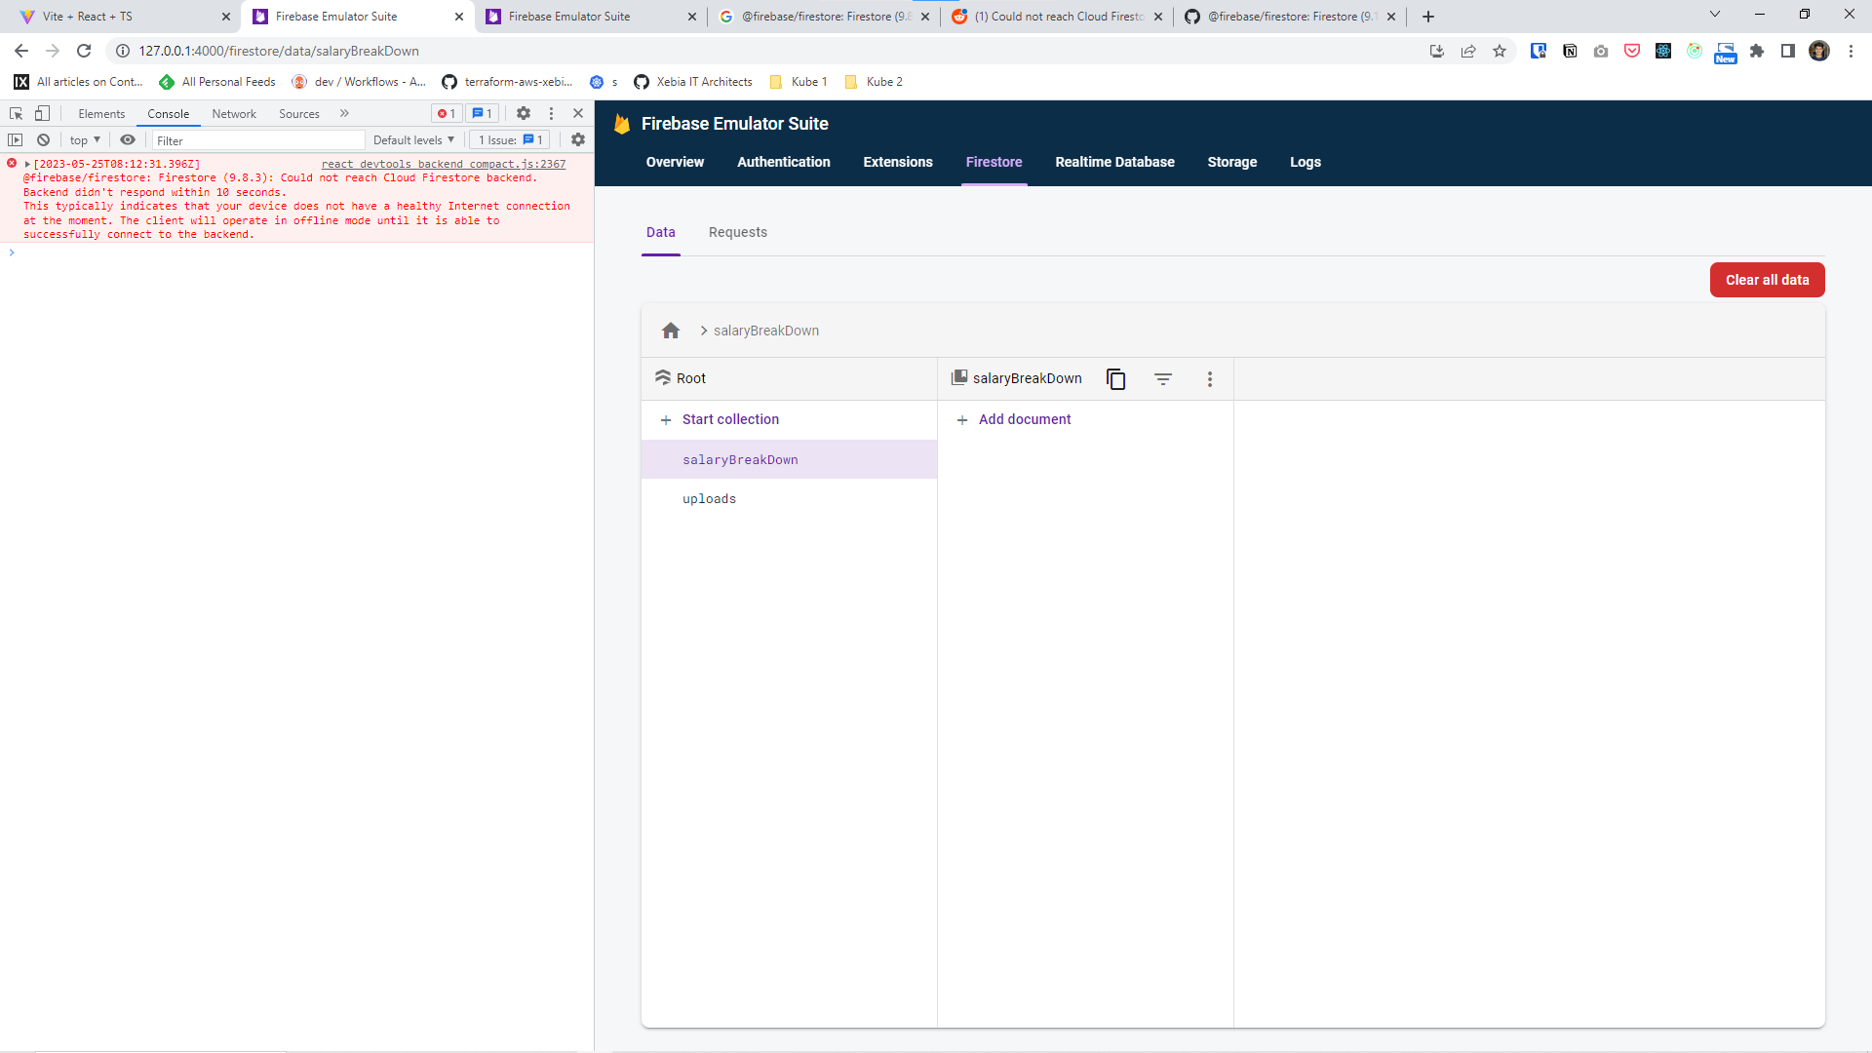Image resolution: width=1872 pixels, height=1053 pixels.
Task: Open DevTools settings gear
Action: pyautogui.click(x=524, y=114)
